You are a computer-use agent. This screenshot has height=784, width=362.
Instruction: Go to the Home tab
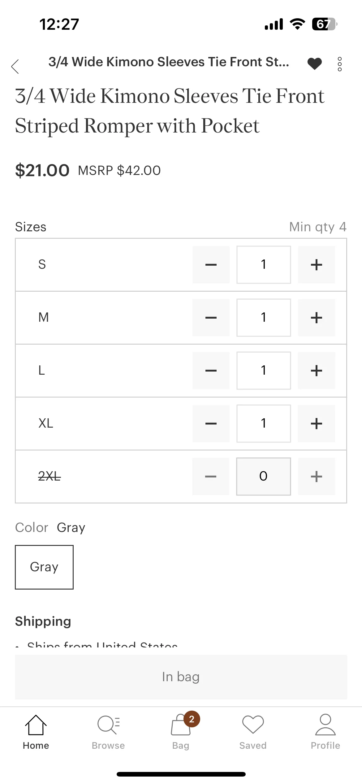pos(36,732)
